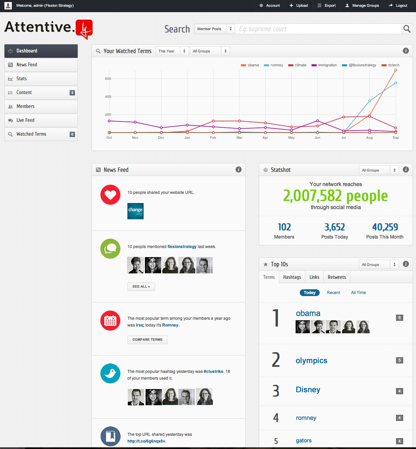Viewport: 416px width, 449px height.
Task: Open the #ctustrike hashtag link
Action: point(213,372)
